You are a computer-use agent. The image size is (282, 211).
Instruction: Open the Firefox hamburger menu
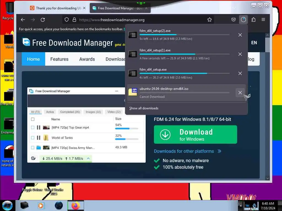(263, 20)
